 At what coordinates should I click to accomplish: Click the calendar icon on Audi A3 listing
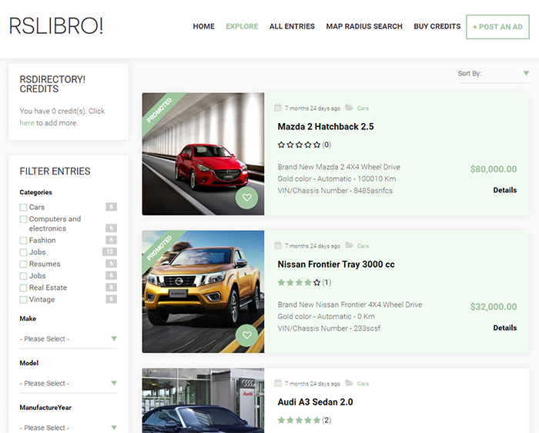278,383
